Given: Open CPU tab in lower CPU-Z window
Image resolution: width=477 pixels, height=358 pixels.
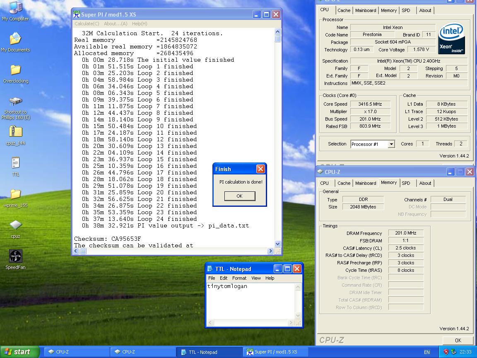Looking at the screenshot, I should tap(324, 183).
